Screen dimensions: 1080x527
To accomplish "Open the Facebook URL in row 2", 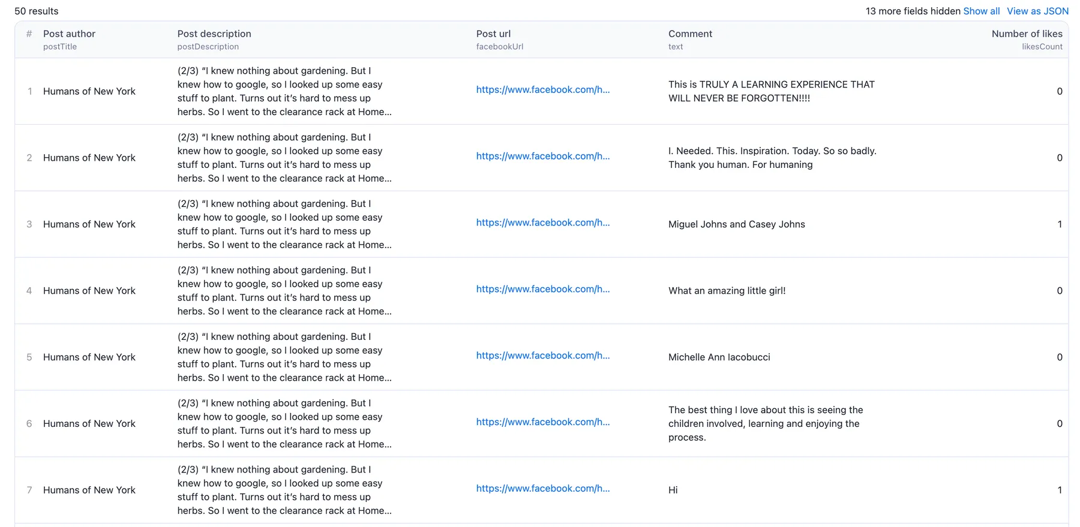I will tap(542, 156).
